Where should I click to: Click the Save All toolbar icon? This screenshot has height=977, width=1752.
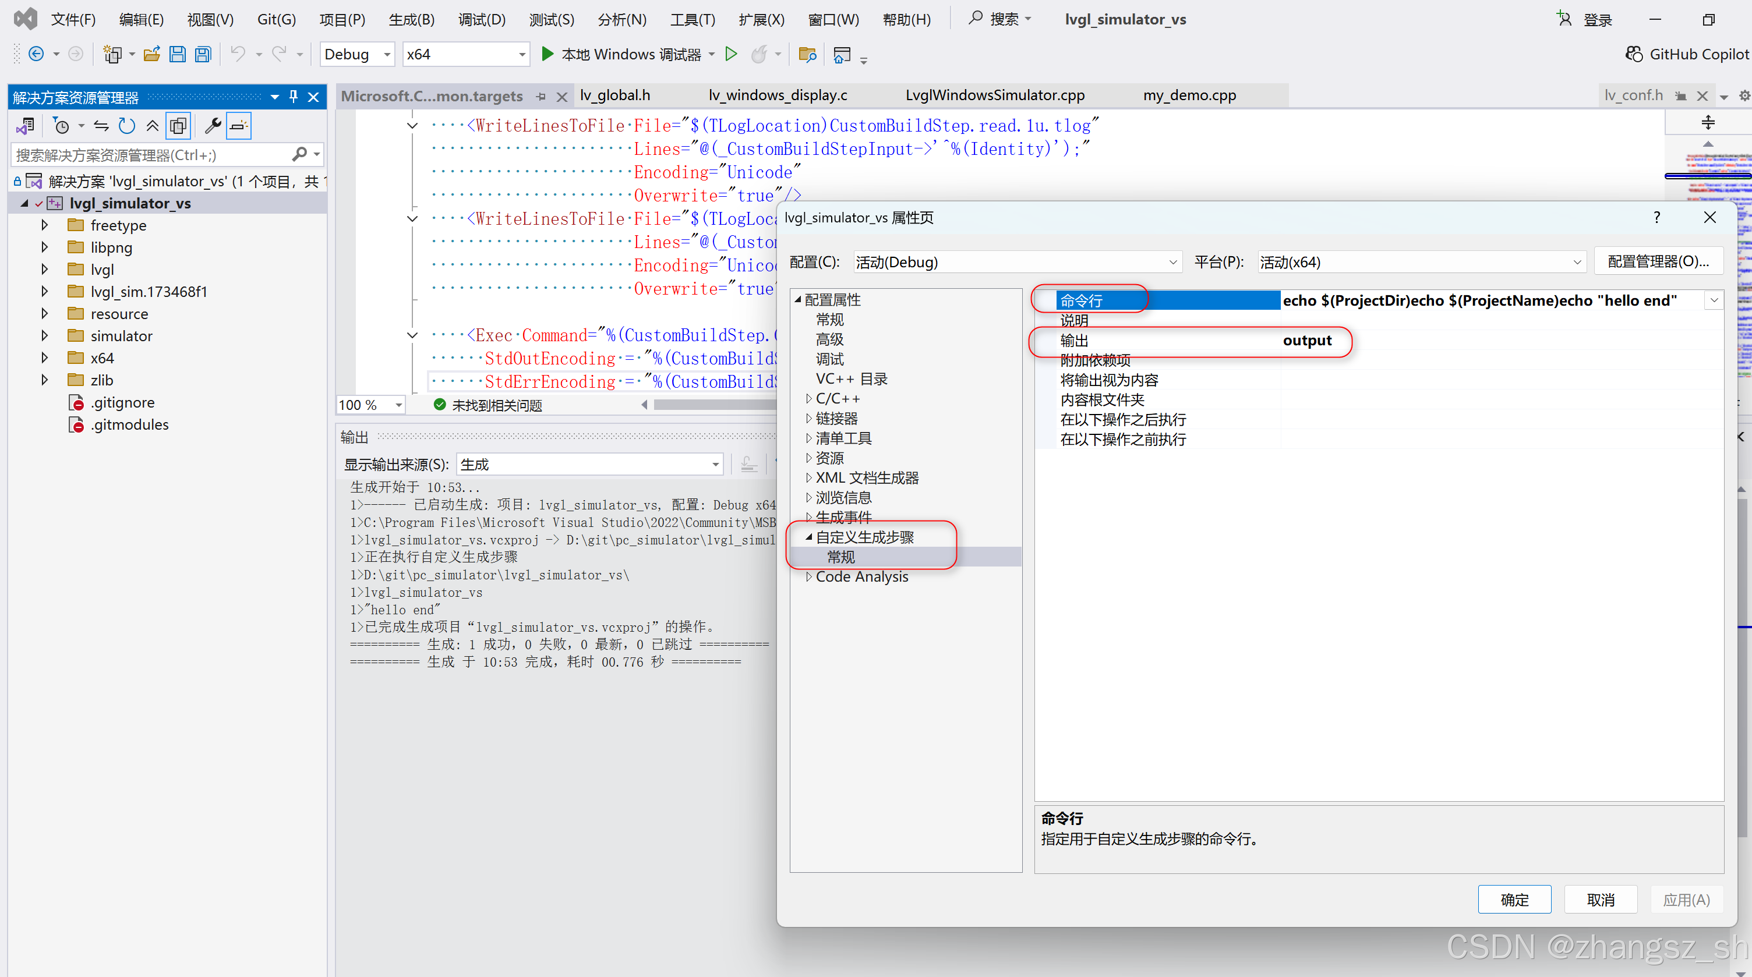click(203, 54)
